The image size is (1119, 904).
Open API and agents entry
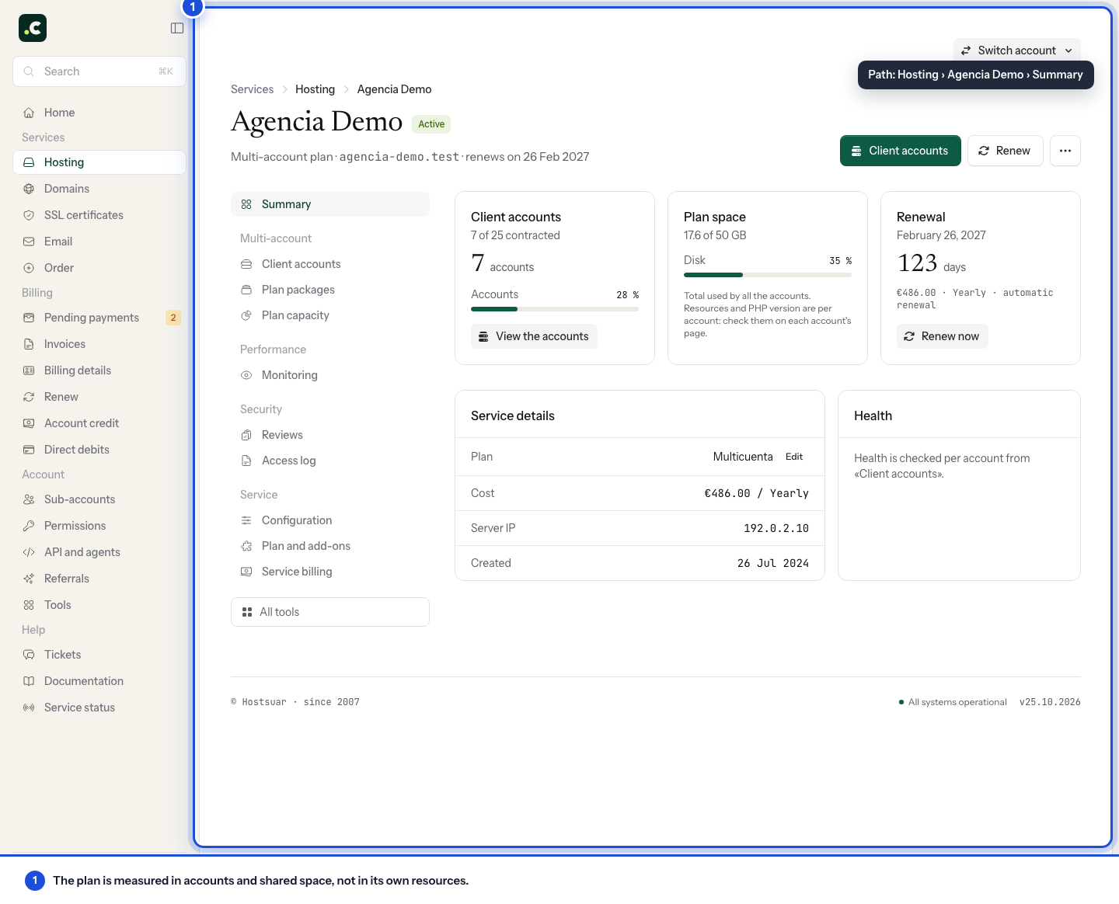pos(99,552)
